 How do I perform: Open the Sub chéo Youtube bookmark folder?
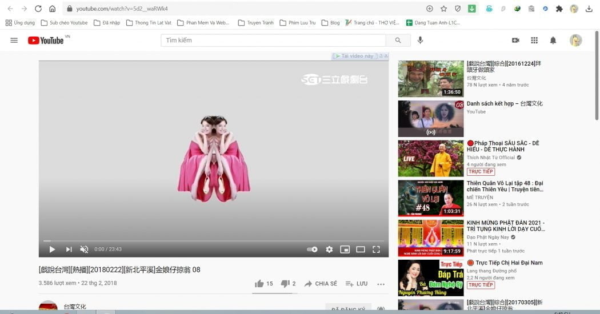pos(64,23)
